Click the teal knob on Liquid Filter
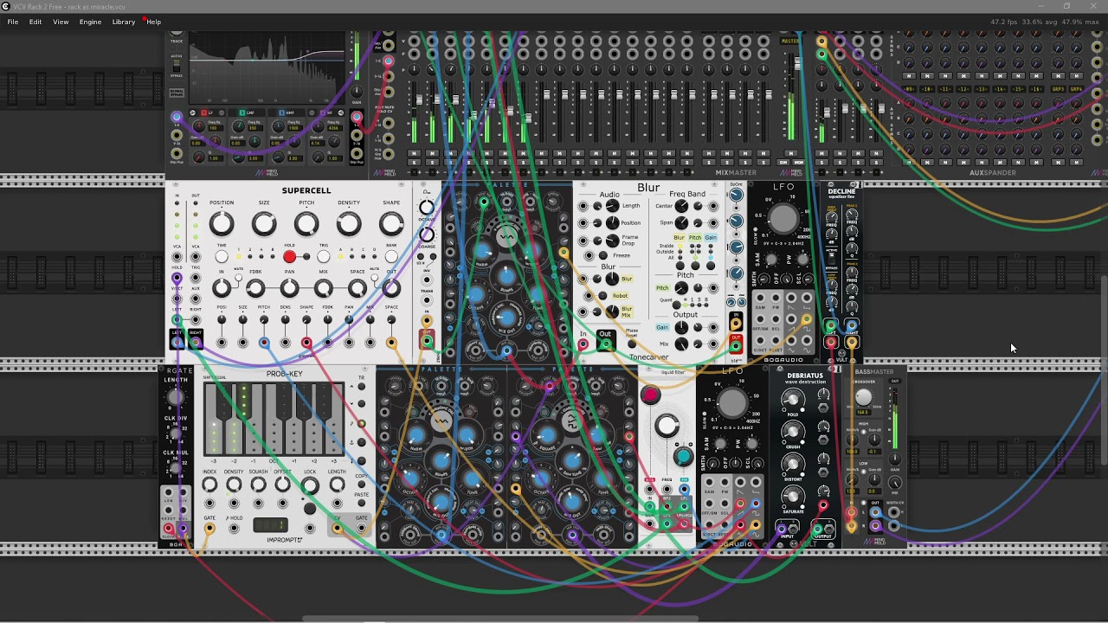1108x623 pixels. click(683, 456)
